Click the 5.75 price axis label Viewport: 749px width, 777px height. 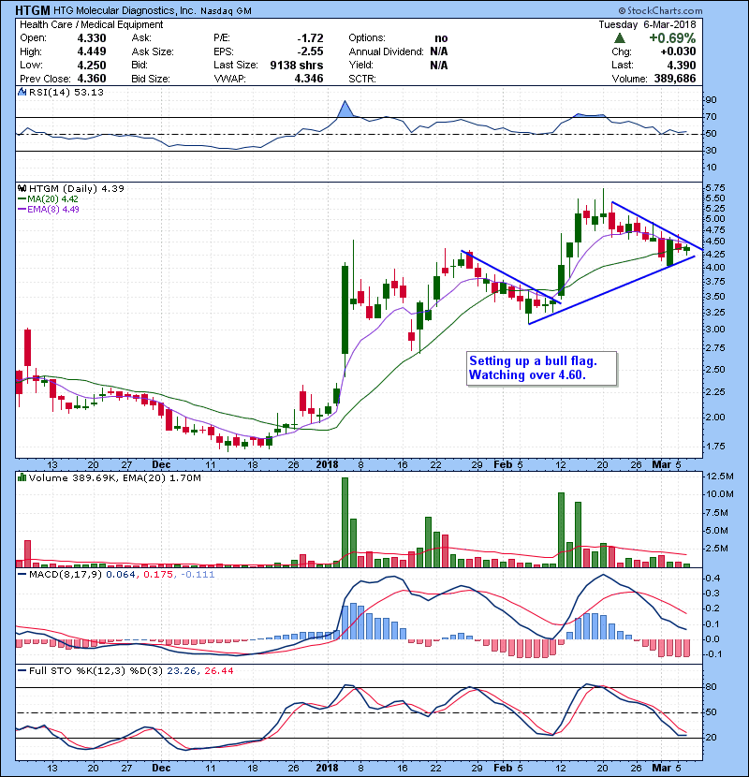coord(714,188)
